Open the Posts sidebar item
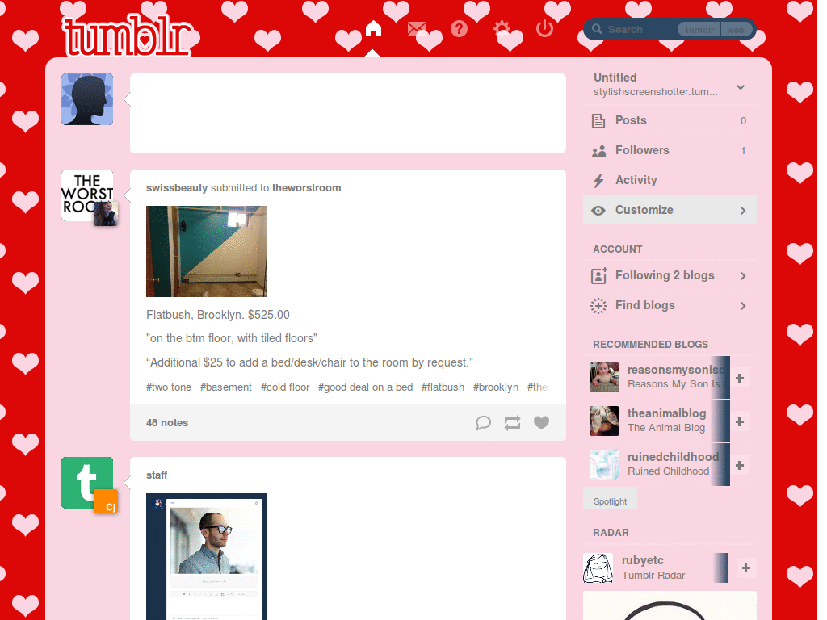827x620 pixels. (x=670, y=121)
